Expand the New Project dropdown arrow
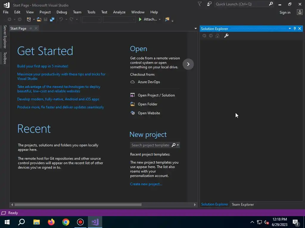 click(x=34, y=19)
